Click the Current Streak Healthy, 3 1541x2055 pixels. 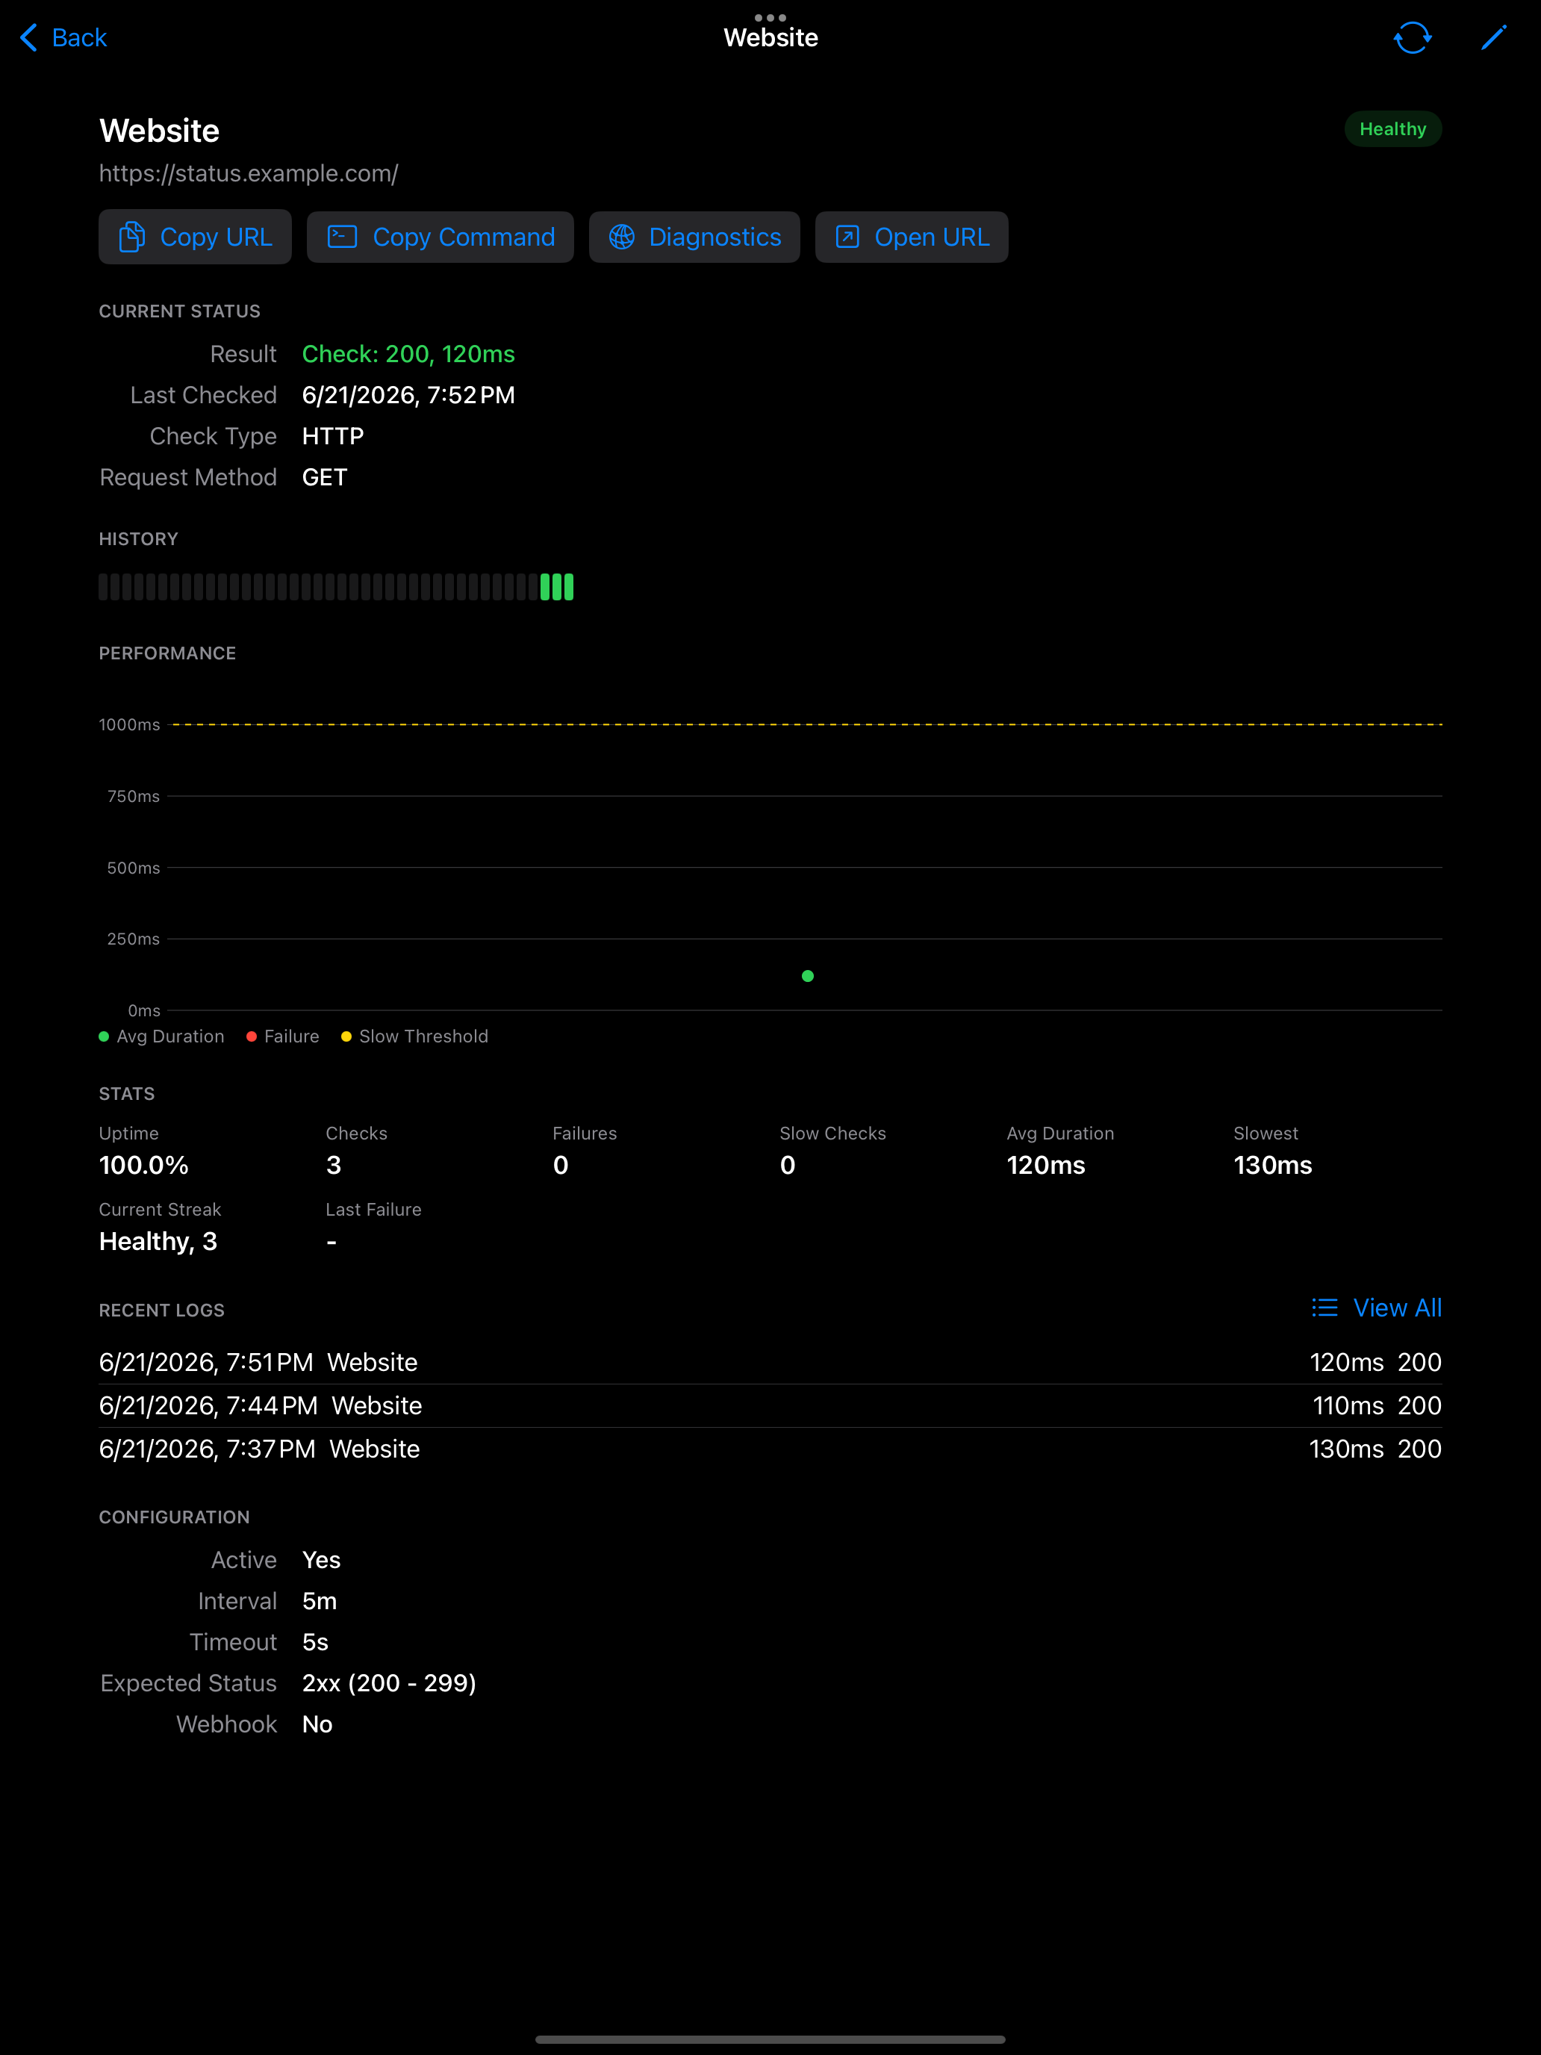point(160,1227)
